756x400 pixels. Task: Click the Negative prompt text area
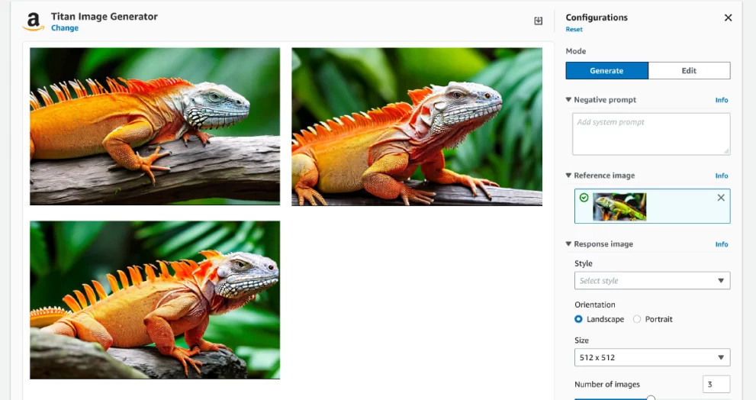click(651, 134)
